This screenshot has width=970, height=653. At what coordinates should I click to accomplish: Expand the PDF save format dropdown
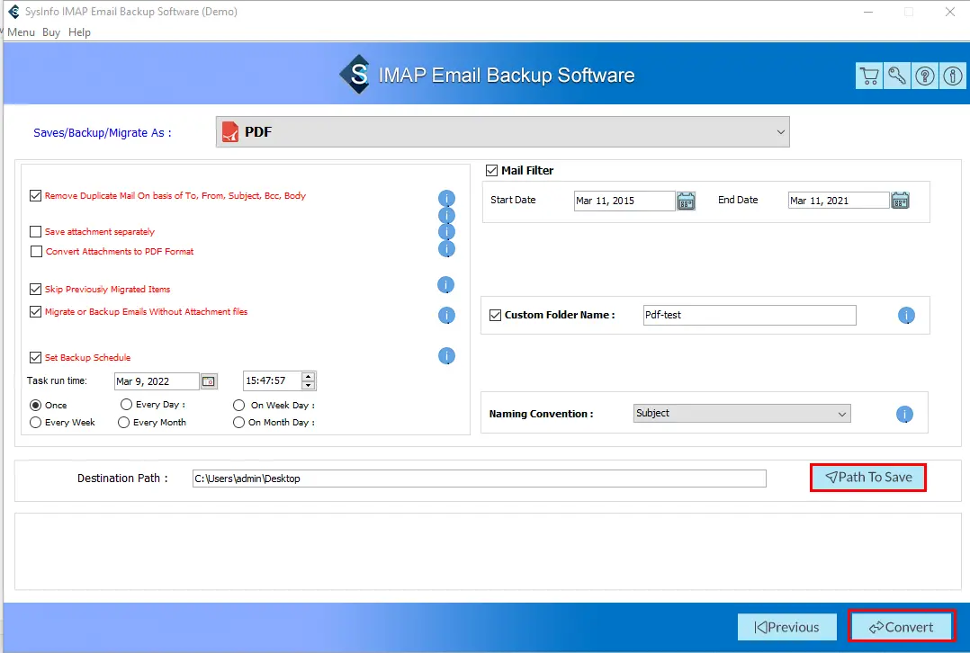coord(502,132)
